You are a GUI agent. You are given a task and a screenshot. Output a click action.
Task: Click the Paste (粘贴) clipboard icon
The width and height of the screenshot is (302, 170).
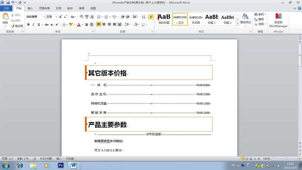pos(5,16)
